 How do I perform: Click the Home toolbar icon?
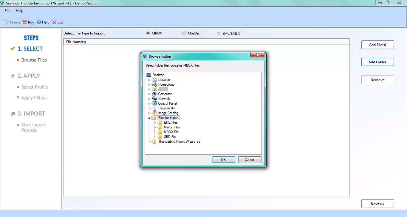tap(7, 22)
